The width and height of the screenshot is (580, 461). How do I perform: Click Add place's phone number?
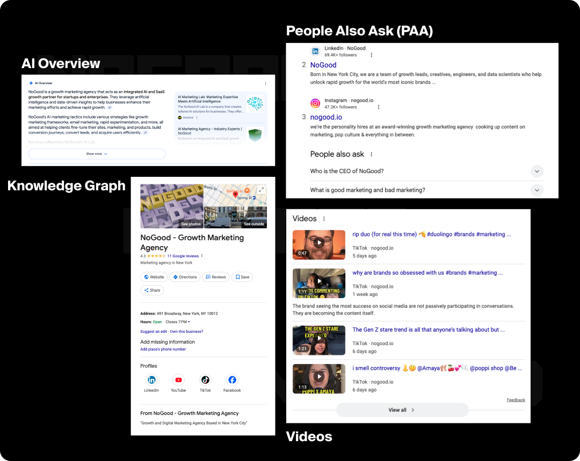pyautogui.click(x=163, y=349)
